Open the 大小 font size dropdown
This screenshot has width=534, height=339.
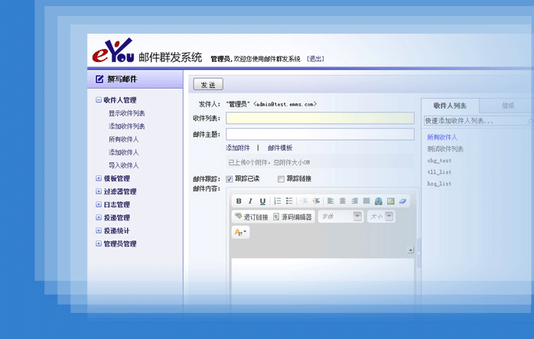pos(381,217)
